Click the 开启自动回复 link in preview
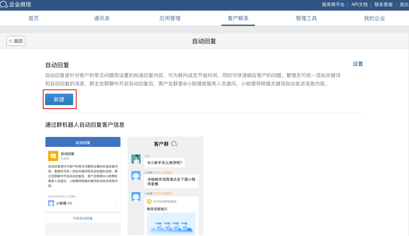This screenshot has height=236, width=409. [83, 218]
